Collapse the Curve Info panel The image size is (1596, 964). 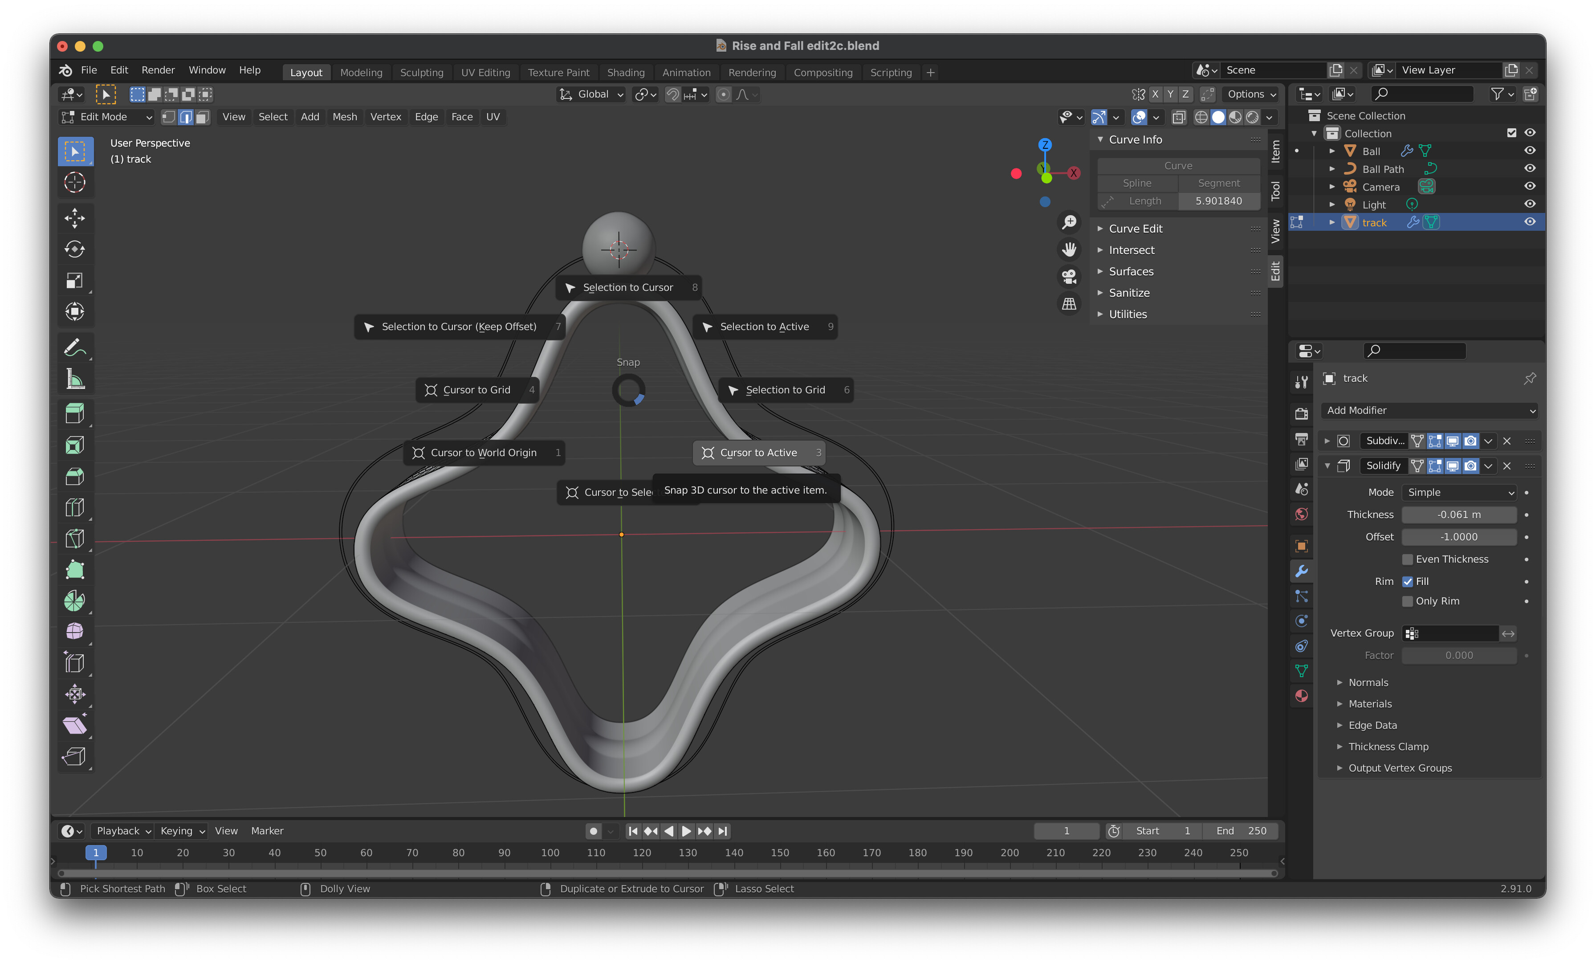coord(1100,139)
